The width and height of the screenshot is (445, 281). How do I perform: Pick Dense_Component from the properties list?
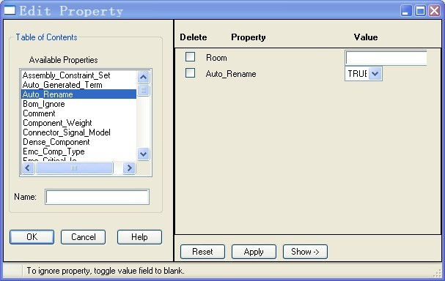(x=78, y=142)
